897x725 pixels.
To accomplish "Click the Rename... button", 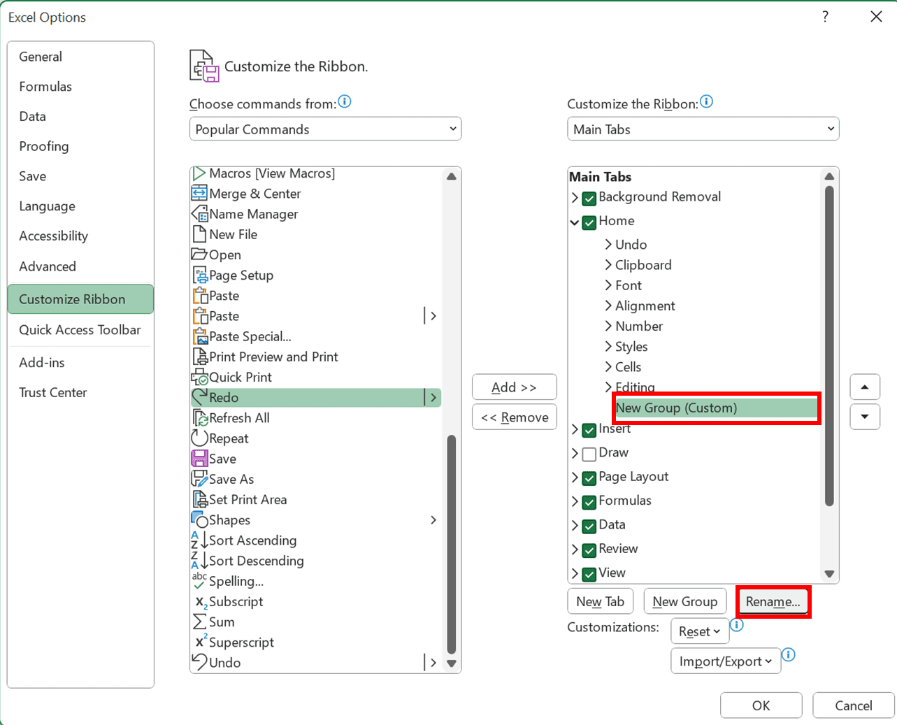I will [x=773, y=601].
